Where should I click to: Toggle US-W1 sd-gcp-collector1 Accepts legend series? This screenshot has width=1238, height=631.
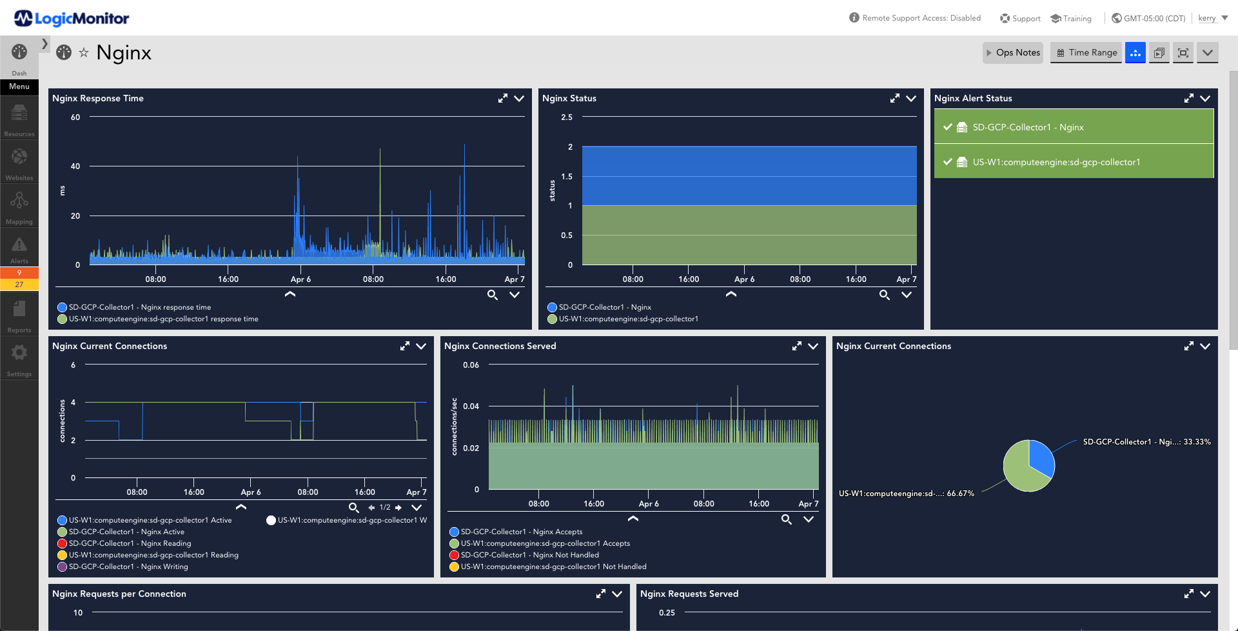[540, 543]
